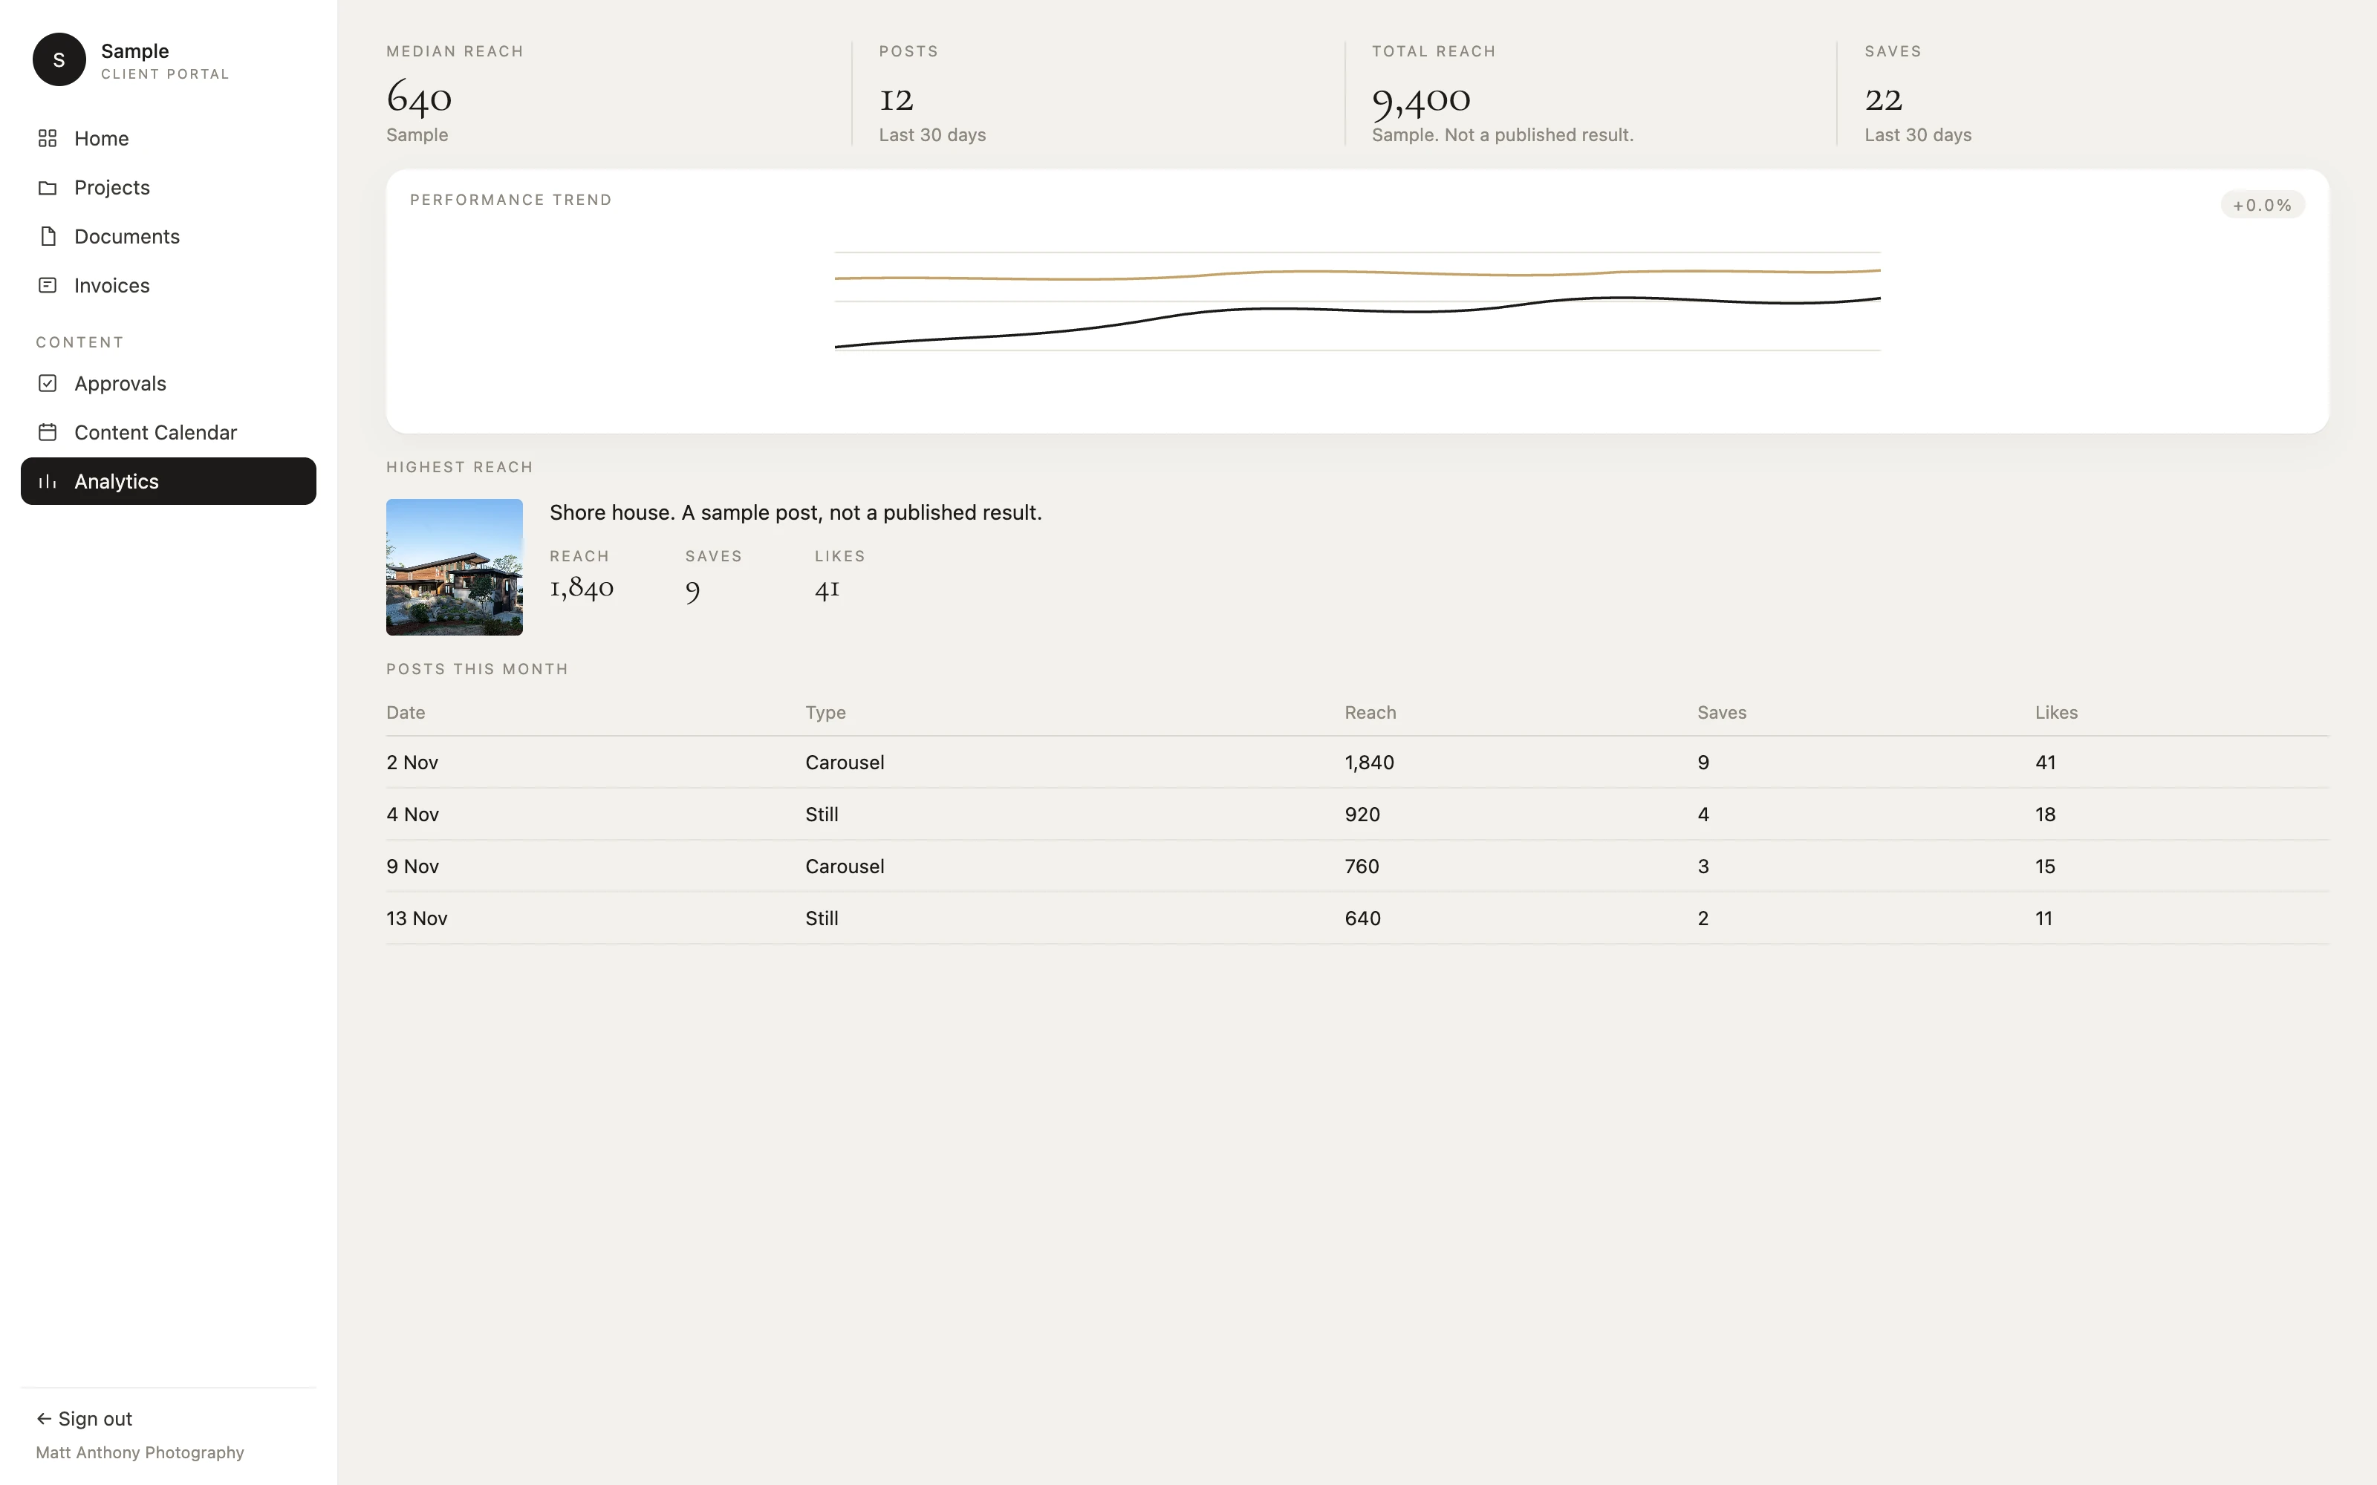Click the gold line in performance chart

pos(1357,273)
